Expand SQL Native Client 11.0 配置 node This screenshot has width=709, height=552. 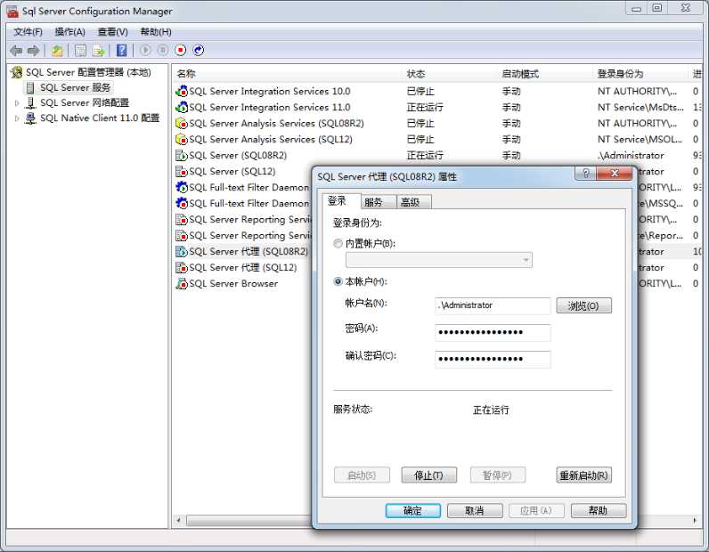pyautogui.click(x=17, y=118)
